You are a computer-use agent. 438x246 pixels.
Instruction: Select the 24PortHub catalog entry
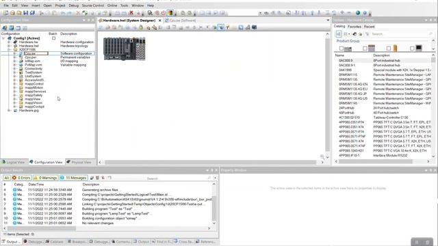(x=346, y=108)
